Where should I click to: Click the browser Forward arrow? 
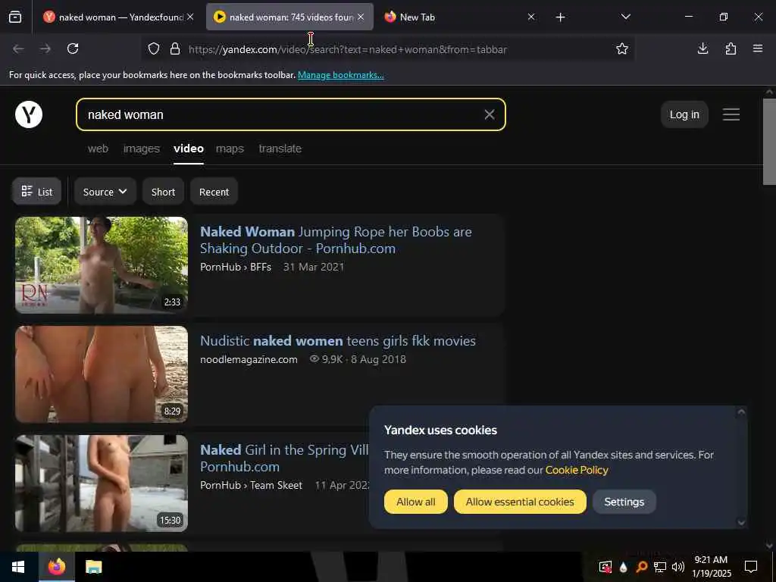point(45,48)
